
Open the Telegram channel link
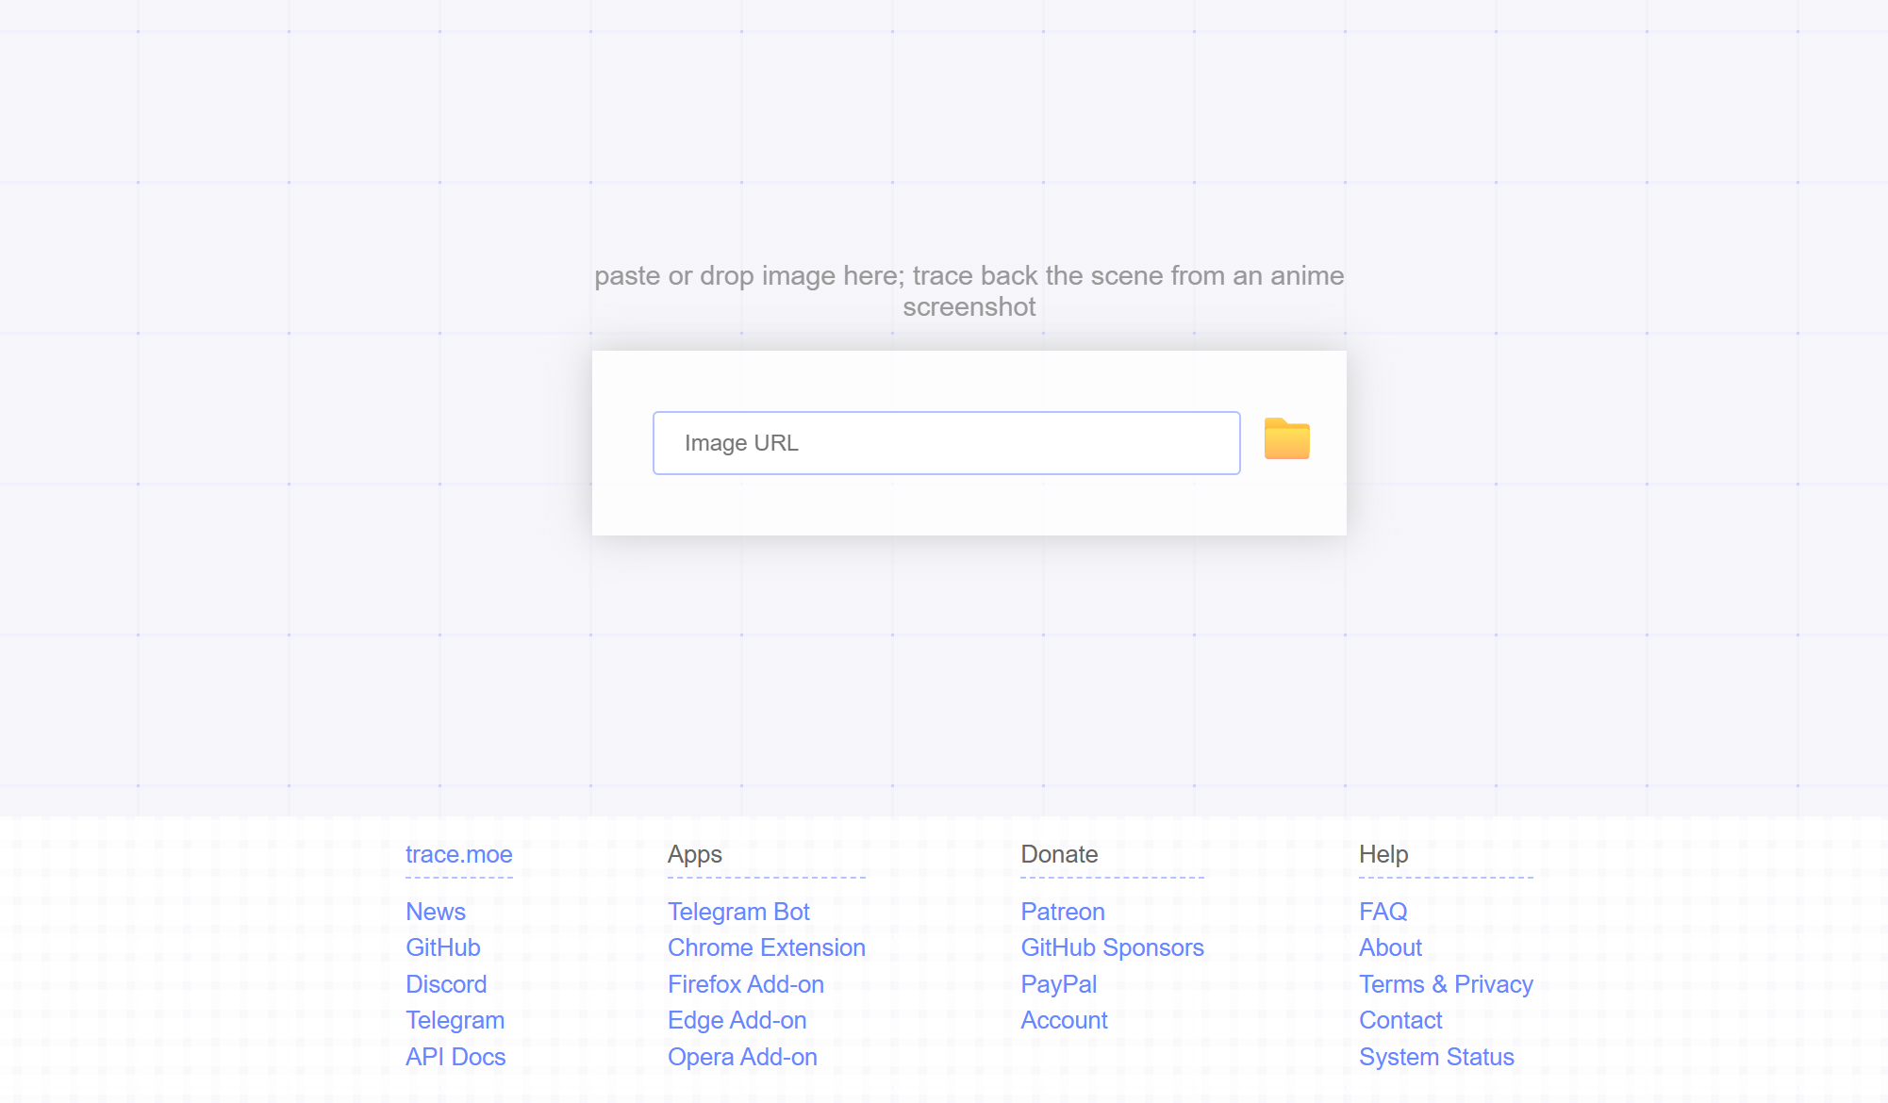(455, 1020)
